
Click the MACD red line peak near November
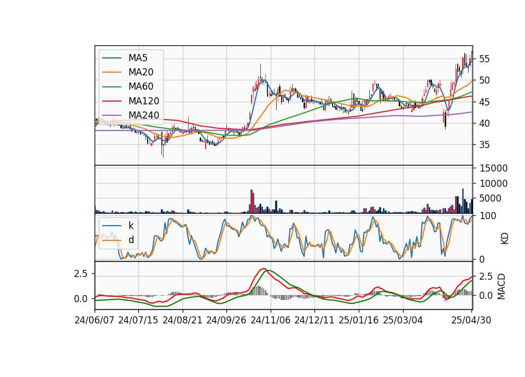click(264, 269)
